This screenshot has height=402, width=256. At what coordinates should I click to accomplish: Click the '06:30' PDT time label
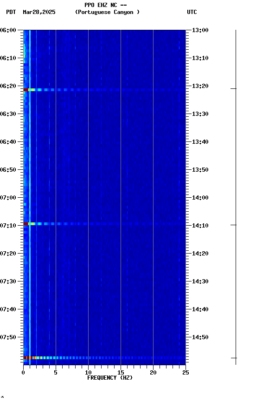8,114
